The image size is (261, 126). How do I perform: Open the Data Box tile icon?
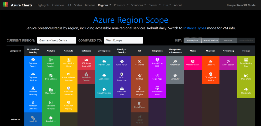[210, 61]
